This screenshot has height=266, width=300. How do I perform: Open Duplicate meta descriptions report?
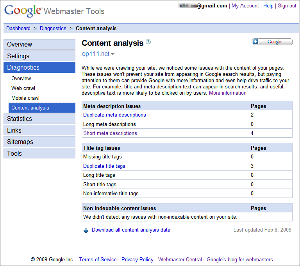[x=114, y=115]
